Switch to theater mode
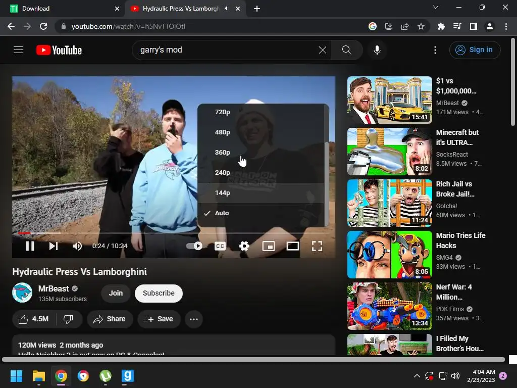Image resolution: width=517 pixels, height=388 pixels. click(x=293, y=246)
